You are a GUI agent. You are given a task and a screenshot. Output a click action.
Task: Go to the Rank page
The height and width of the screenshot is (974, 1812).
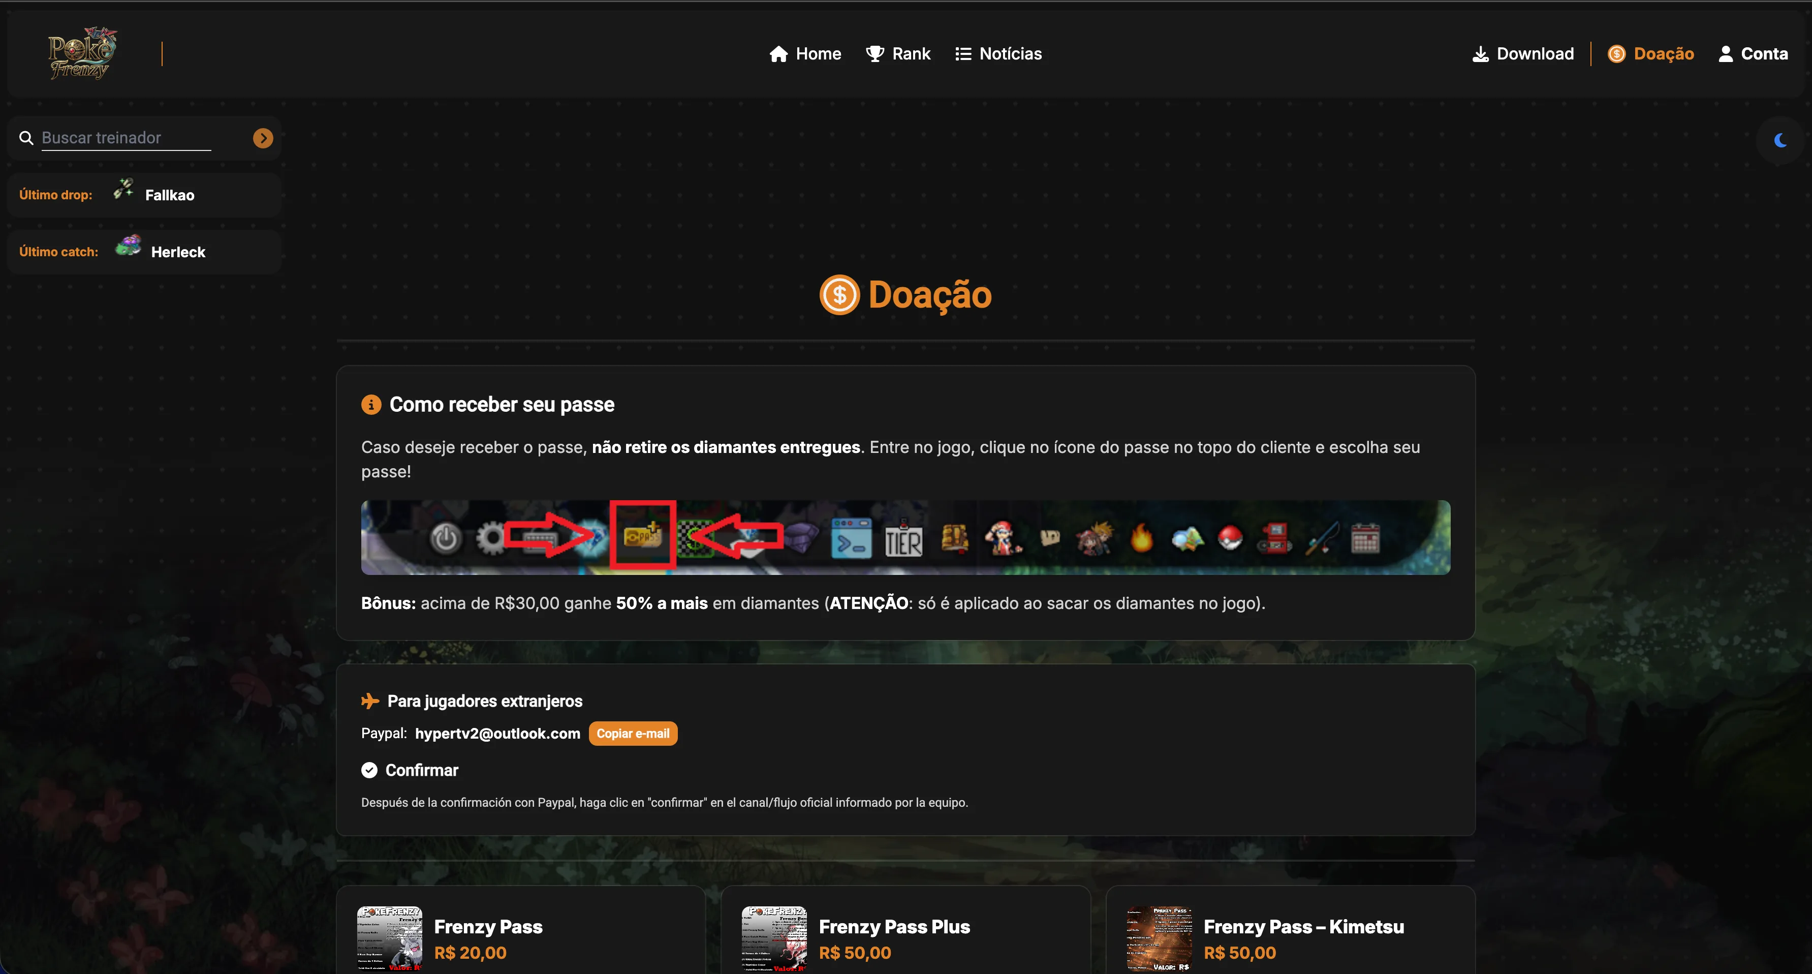tap(897, 54)
